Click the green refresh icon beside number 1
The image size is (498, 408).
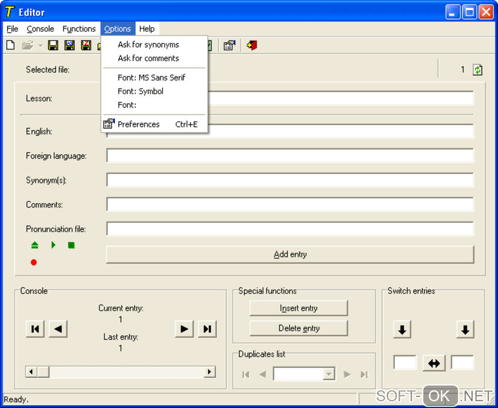477,70
